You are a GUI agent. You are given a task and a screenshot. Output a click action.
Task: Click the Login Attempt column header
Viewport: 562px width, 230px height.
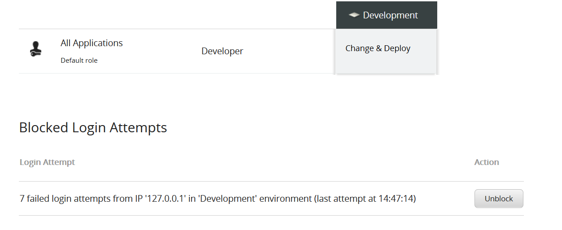[47, 162]
